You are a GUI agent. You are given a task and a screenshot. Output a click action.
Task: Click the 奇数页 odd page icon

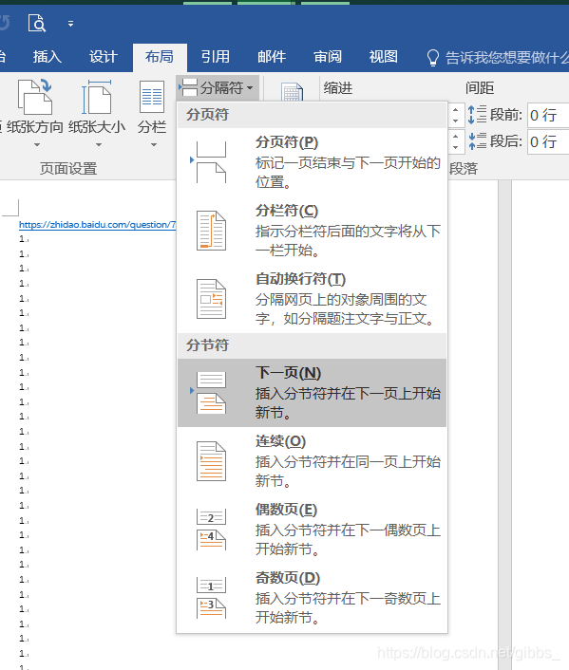pyautogui.click(x=211, y=598)
